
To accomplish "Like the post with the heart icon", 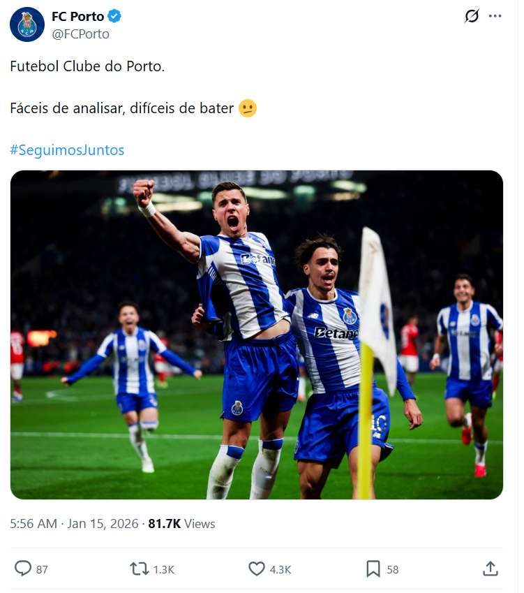I will click(257, 569).
